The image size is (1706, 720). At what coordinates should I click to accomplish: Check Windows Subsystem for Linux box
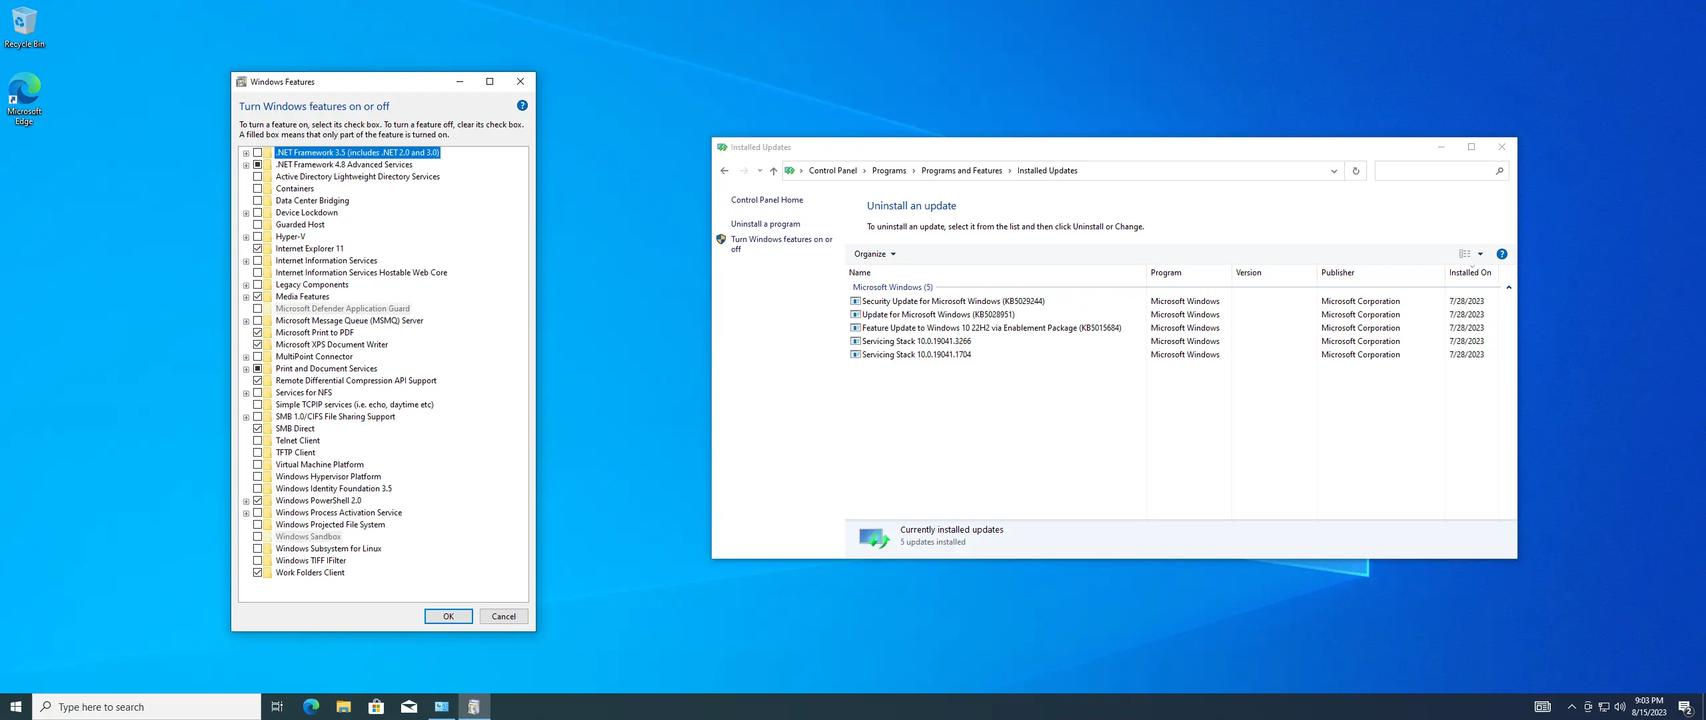coord(257,549)
